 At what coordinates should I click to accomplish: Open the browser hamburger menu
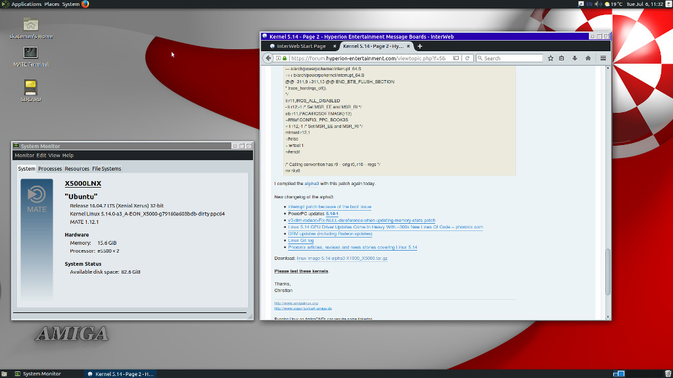coord(603,58)
